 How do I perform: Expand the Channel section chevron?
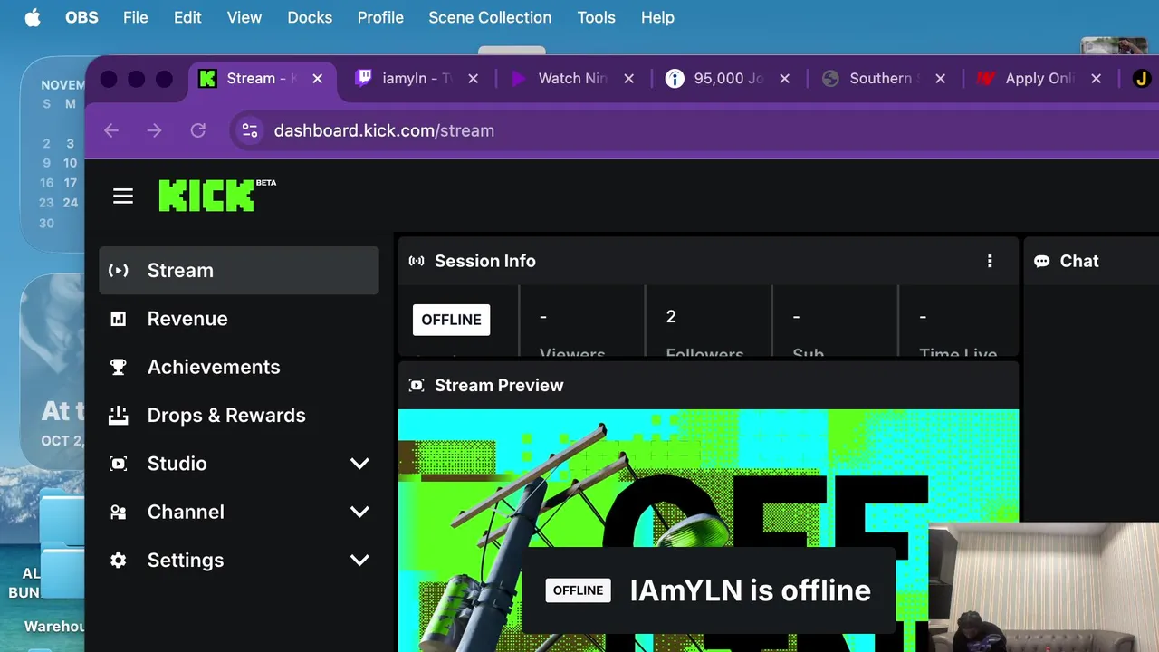tap(359, 512)
